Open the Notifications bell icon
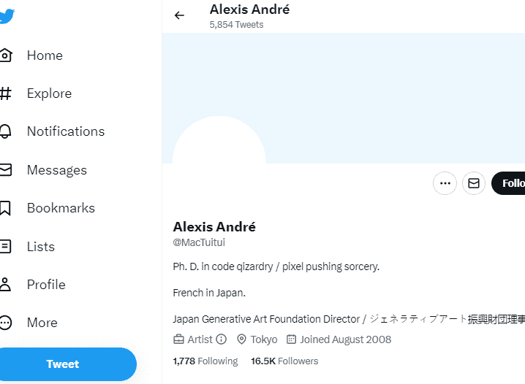This screenshot has height=384, width=525. (x=6, y=131)
